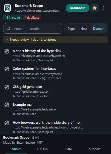Screen dimensions: 111x154
Task: Click globe icon for How browsers work
Action: pyautogui.click(x=7, y=123)
